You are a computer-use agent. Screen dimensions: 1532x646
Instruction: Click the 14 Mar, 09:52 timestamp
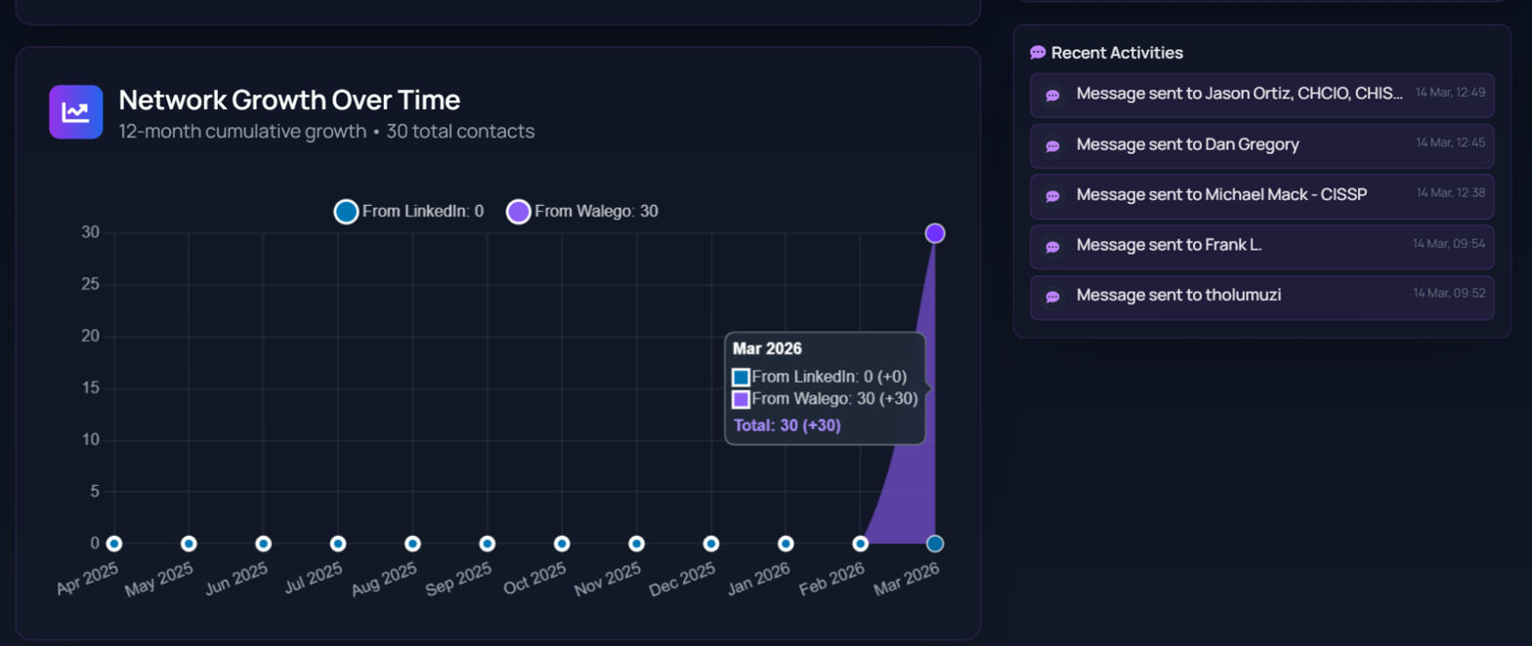click(1449, 293)
